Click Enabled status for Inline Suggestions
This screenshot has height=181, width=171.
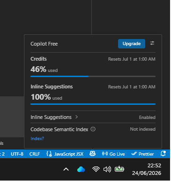click(147, 118)
